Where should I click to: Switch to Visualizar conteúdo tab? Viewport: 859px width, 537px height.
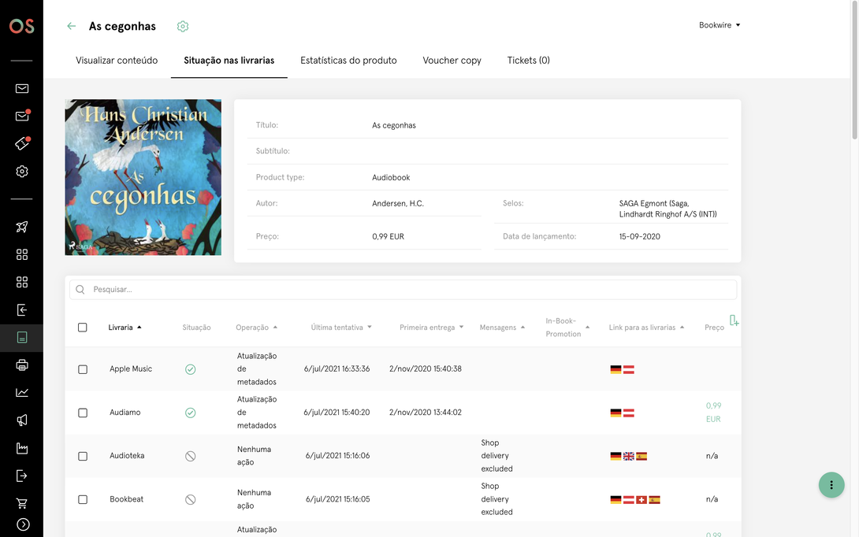(x=117, y=60)
